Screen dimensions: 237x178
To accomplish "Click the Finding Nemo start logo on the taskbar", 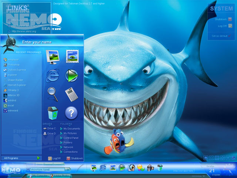I will click(x=11, y=169).
